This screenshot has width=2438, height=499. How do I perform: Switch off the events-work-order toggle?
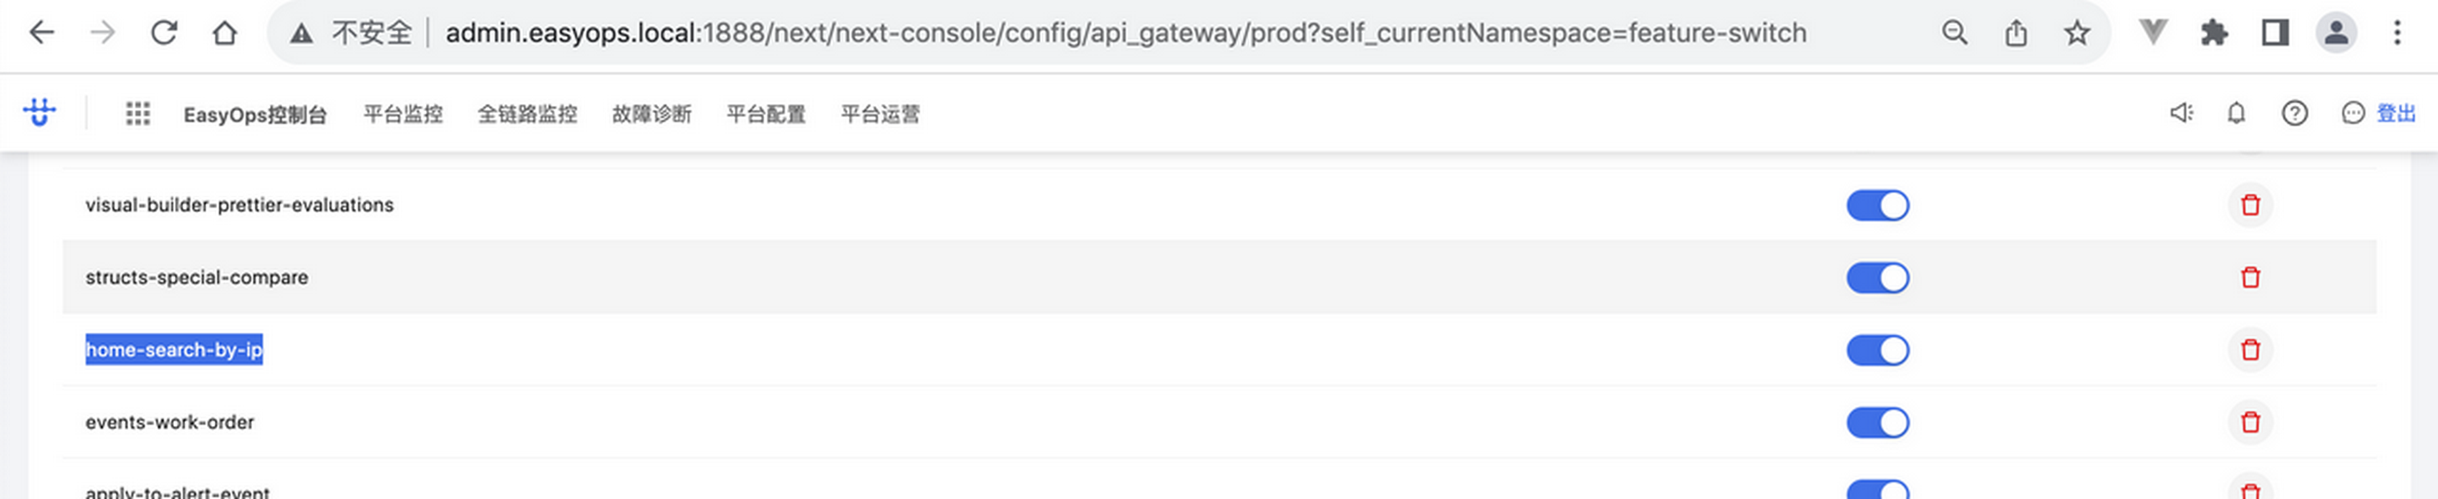tap(1878, 422)
